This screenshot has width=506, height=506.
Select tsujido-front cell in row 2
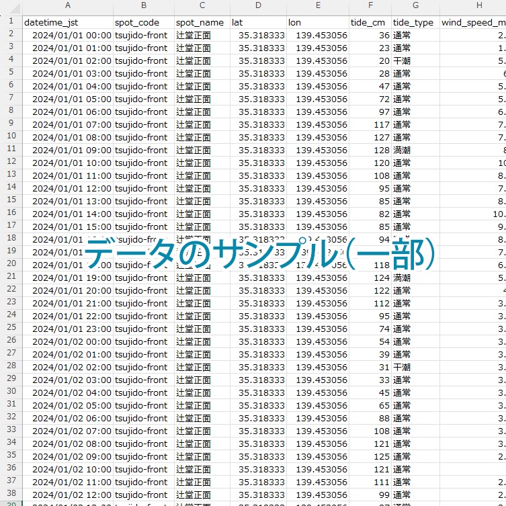pos(144,35)
